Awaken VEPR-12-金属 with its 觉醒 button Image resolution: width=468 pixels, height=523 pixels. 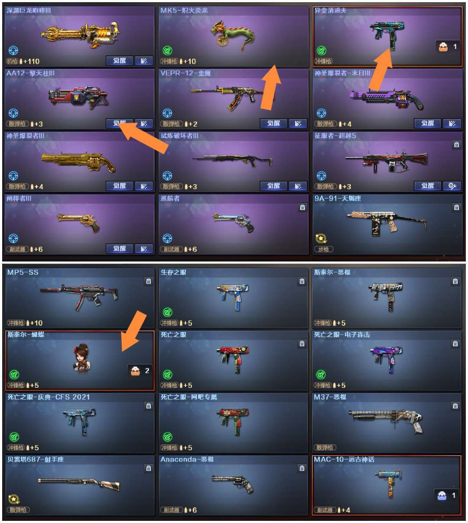274,123
